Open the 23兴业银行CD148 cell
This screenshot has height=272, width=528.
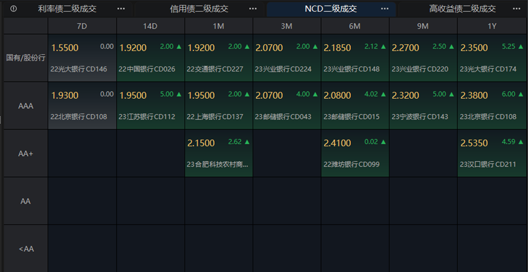tap(355, 57)
